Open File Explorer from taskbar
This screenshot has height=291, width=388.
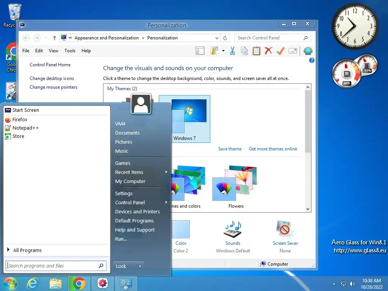click(x=56, y=283)
